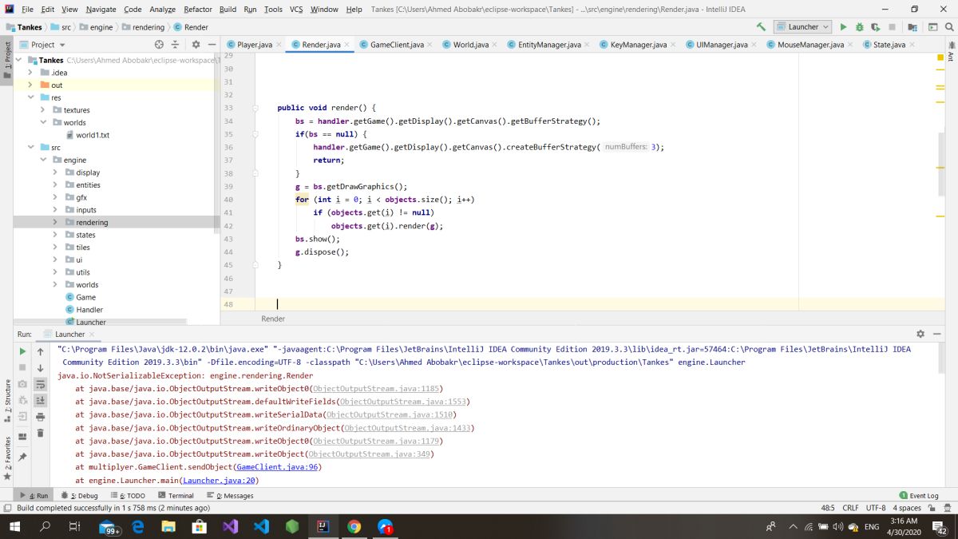958x539 pixels.
Task: Close the Render.java tab
Action: [346, 45]
